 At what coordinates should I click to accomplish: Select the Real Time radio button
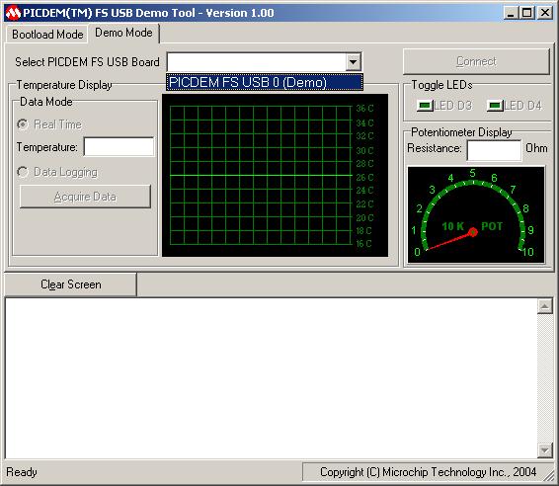click(x=23, y=124)
